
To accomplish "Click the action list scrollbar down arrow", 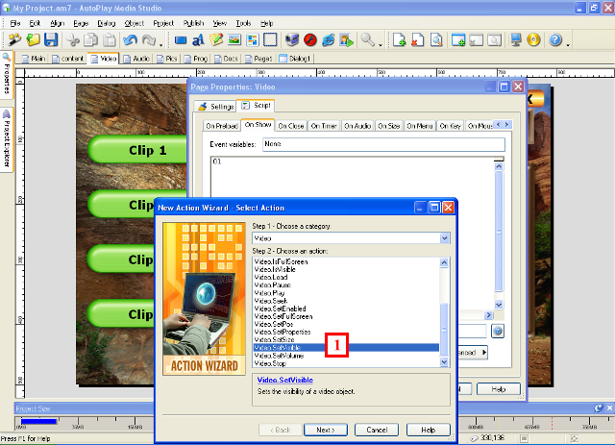I will [444, 362].
